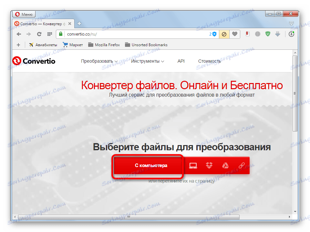The width and height of the screenshot is (310, 232).
Task: Go back to previous page
Action: pyautogui.click(x=19, y=34)
